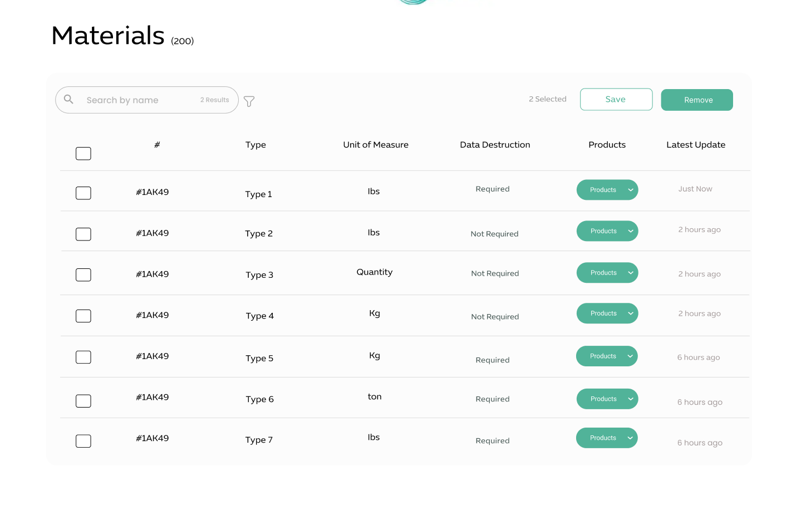Click the search magnifying glass icon

coord(68,99)
